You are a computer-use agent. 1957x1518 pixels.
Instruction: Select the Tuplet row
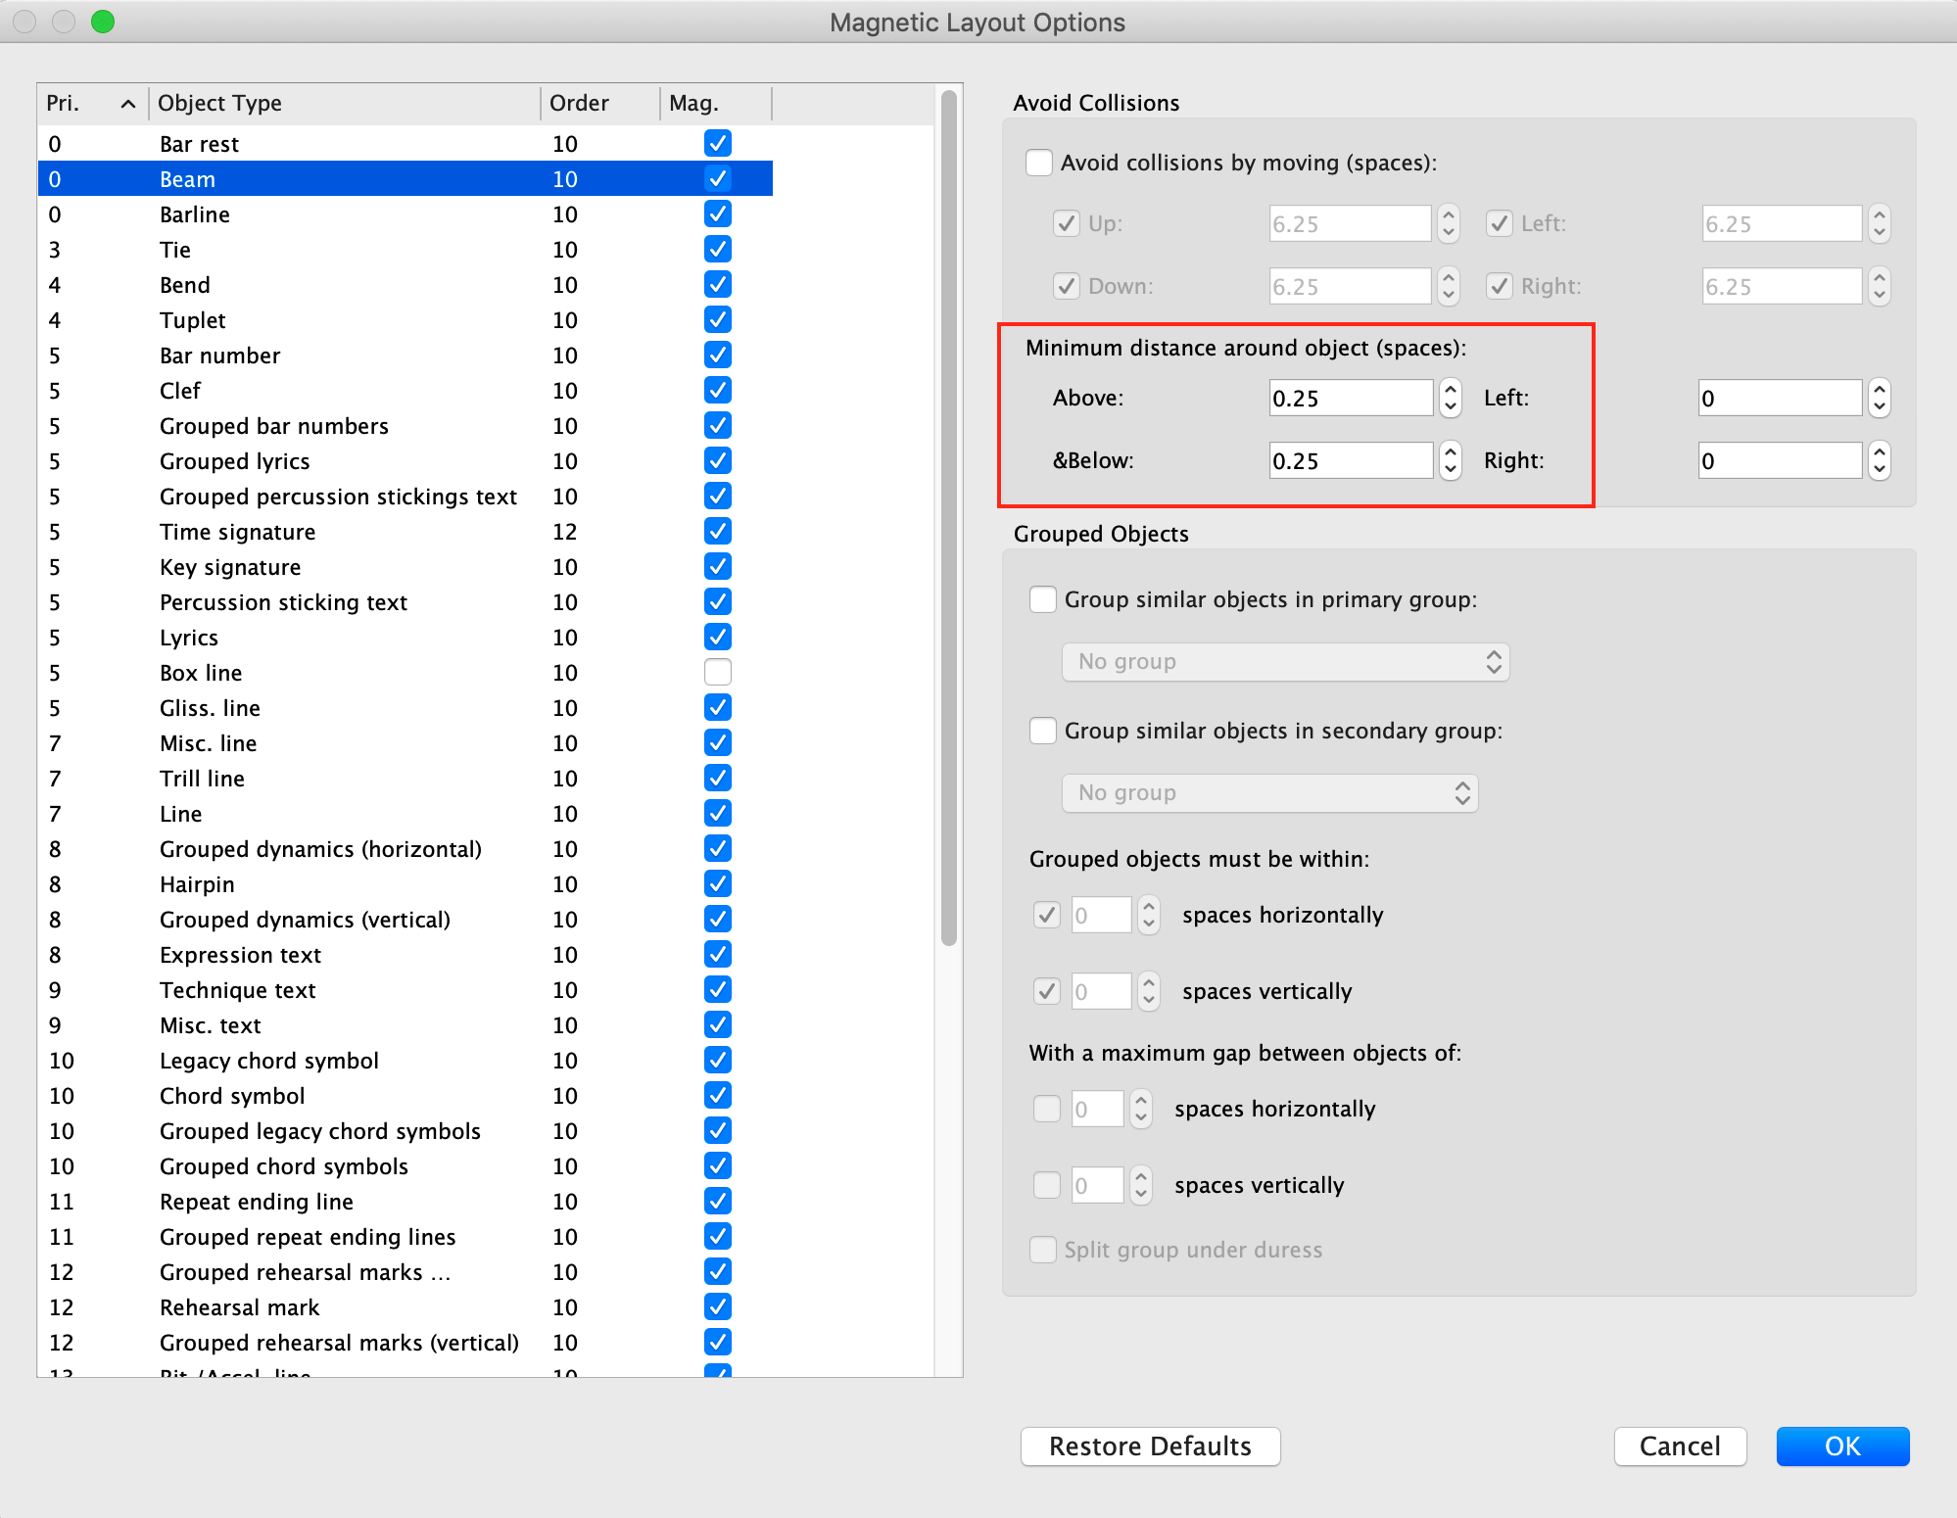coord(406,319)
